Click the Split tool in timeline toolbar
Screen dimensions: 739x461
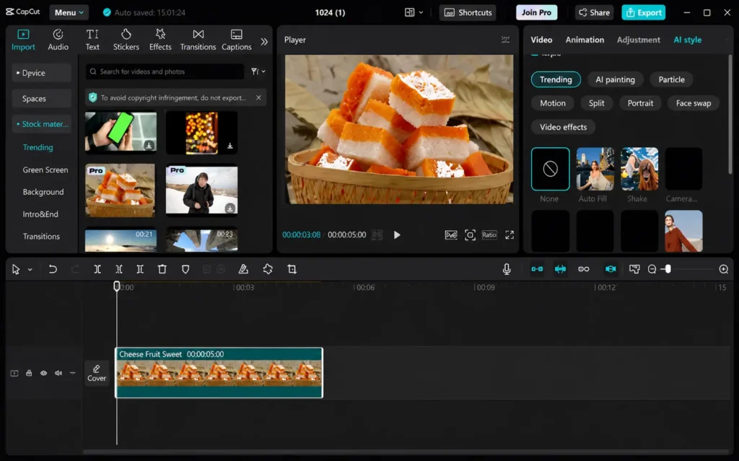pyautogui.click(x=97, y=269)
